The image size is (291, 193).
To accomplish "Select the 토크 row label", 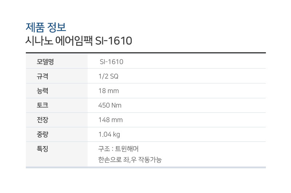I will (43, 105).
